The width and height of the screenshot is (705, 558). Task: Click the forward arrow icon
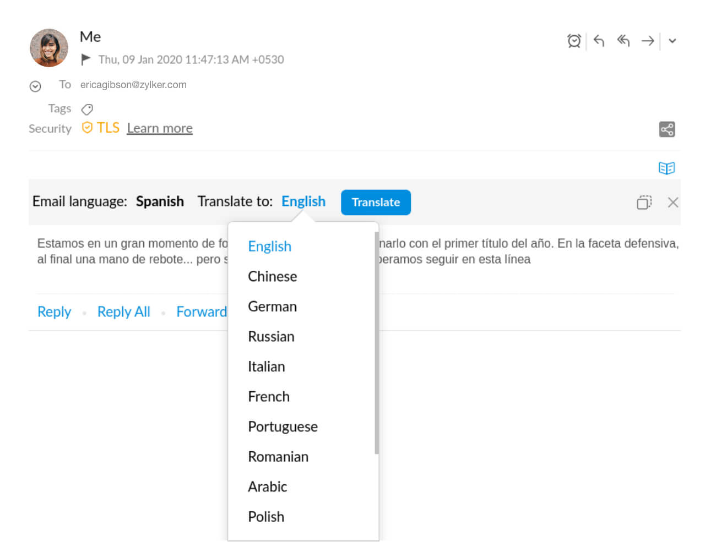click(x=648, y=41)
